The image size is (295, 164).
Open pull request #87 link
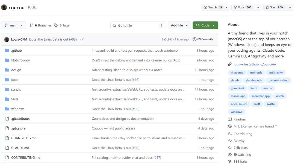pos(157,158)
